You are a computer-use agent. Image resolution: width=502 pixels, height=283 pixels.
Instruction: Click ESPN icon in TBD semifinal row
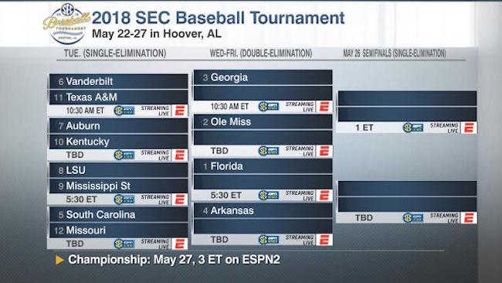coord(469,218)
